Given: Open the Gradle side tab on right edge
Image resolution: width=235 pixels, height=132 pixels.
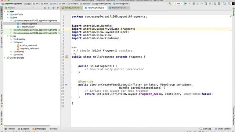Looking at the screenshot, I should (234, 12).
